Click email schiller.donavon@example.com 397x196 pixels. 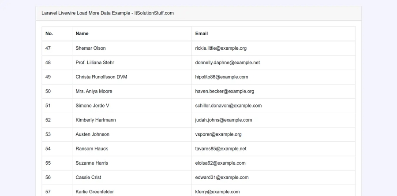pos(228,106)
